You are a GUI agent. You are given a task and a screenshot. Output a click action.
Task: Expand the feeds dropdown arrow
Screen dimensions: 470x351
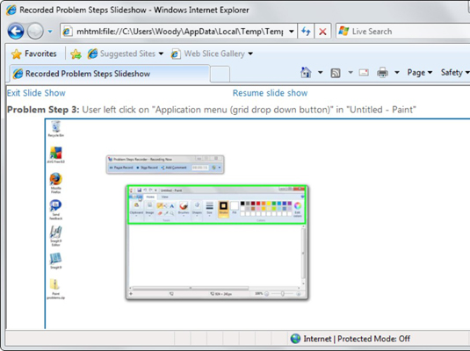(x=351, y=73)
